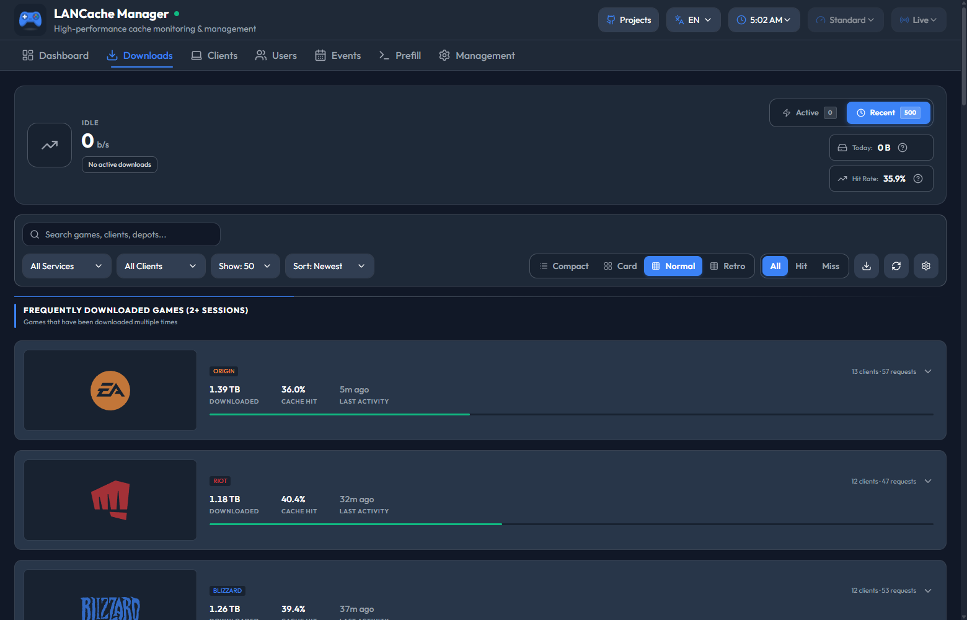The height and width of the screenshot is (620, 967).
Task: Click the LANCache Manager gamepad logo
Action: (30, 20)
